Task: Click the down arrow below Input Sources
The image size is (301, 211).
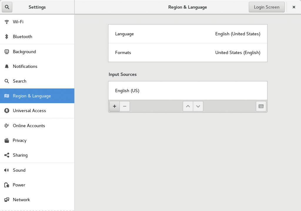Action: 198,106
